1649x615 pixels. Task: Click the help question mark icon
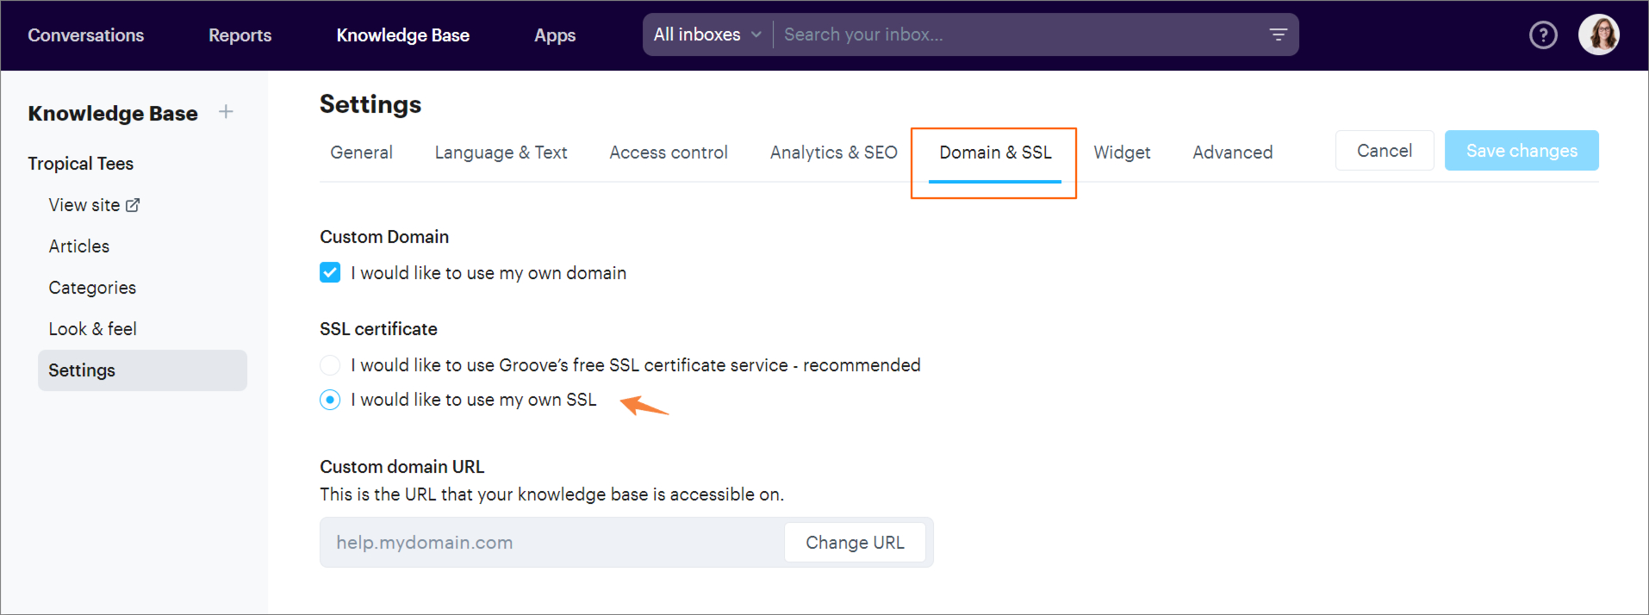pos(1542,35)
